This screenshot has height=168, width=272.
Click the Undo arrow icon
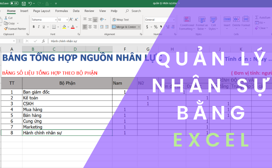pyautogui.click(x=30, y=3)
